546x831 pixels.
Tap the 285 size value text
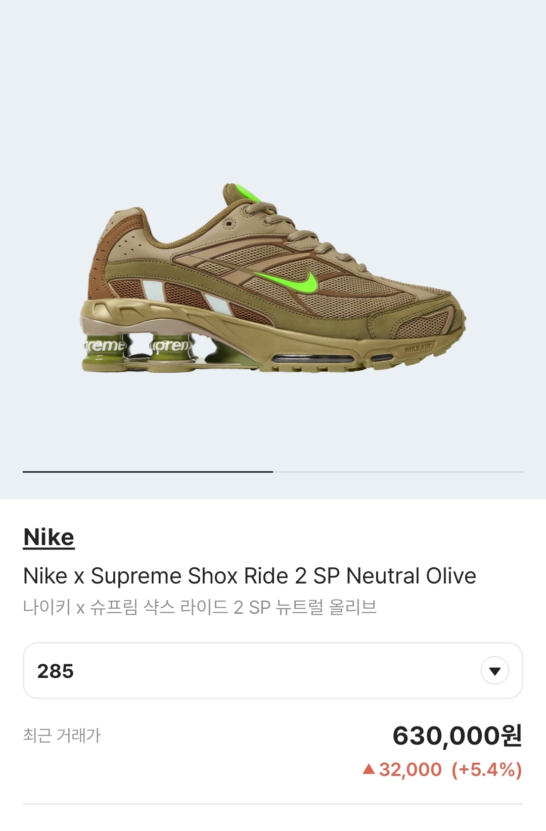pos(56,671)
